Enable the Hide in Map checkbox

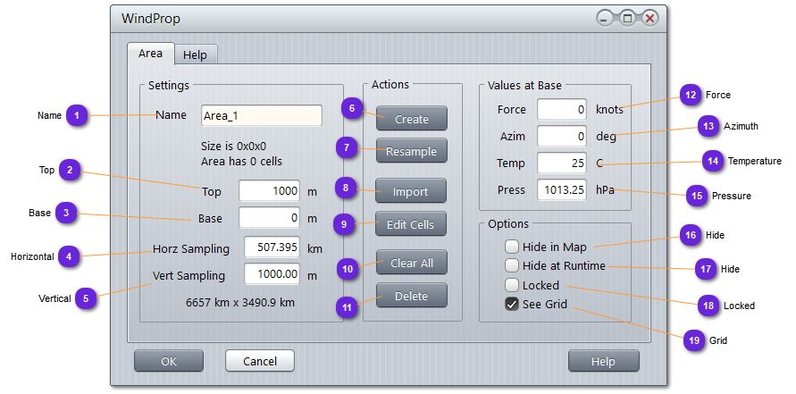512,247
